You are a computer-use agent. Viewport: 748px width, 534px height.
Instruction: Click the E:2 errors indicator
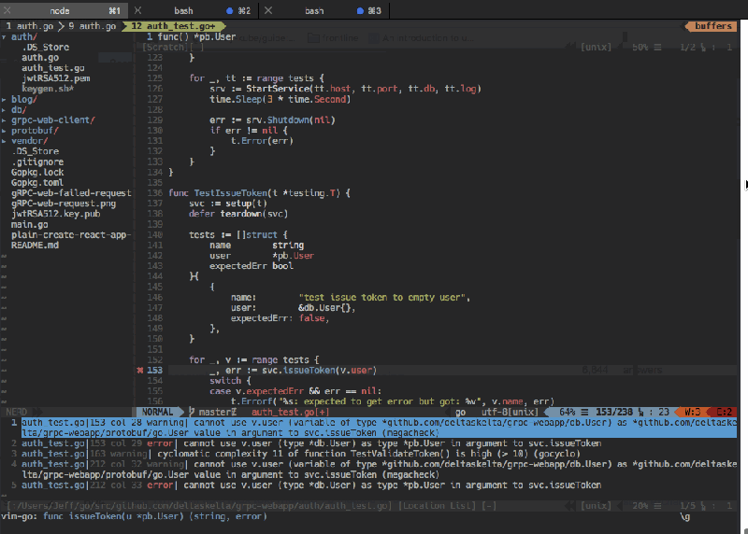click(x=724, y=412)
